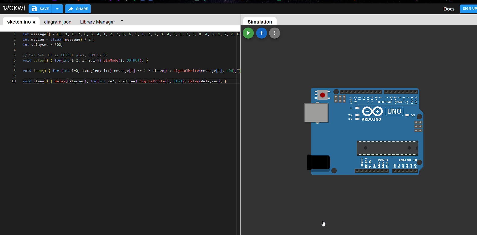Open the Library Manager tab
477x235 pixels.
97,22
